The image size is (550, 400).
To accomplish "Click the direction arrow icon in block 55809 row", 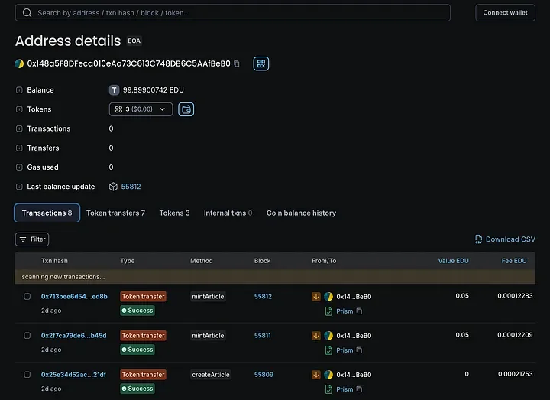I will point(316,374).
